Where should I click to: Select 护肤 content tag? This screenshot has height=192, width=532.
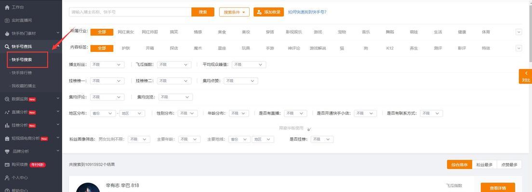pyautogui.click(x=126, y=48)
